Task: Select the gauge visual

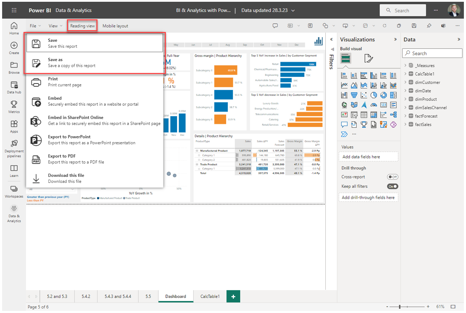Action: tap(374, 105)
